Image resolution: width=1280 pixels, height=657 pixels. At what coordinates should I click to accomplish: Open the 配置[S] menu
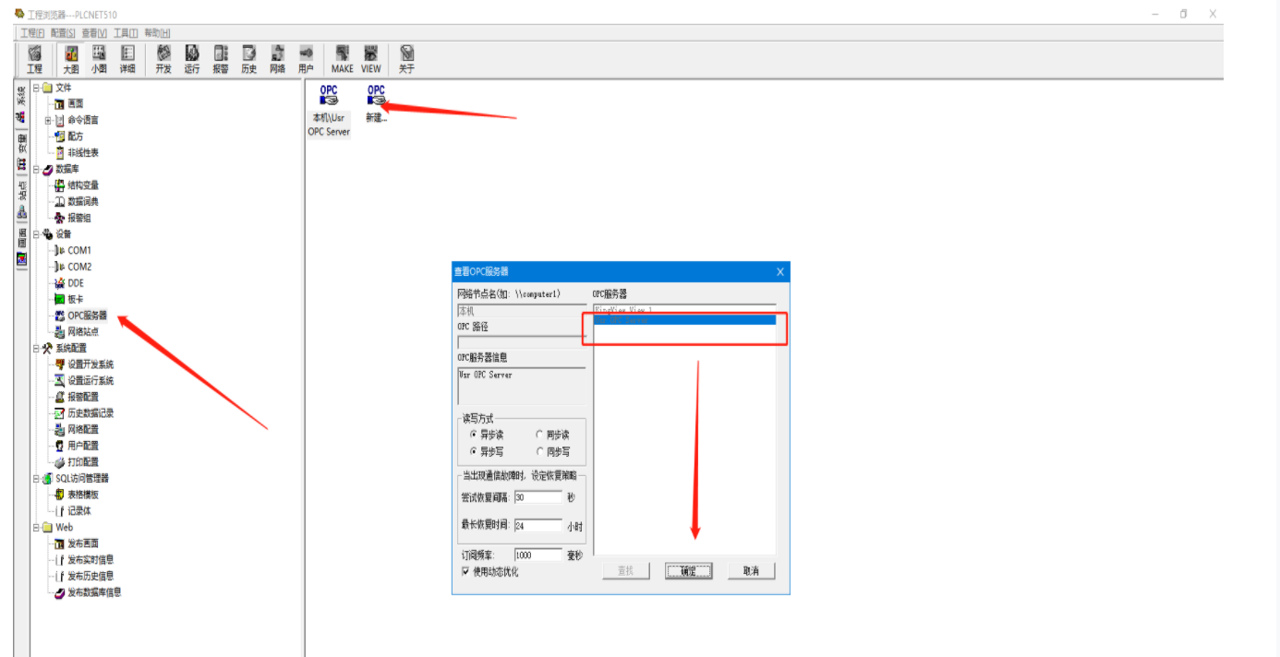(63, 32)
